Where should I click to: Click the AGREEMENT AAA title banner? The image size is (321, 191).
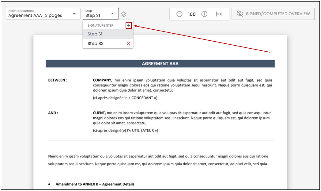[x=160, y=64]
